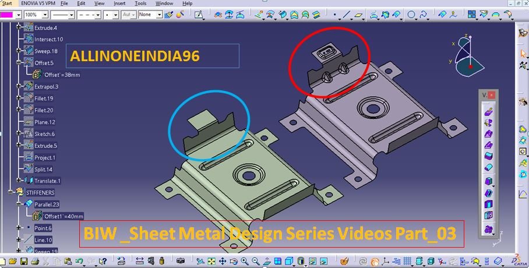
Task: Select the Point creation tool
Action: tap(334, 15)
